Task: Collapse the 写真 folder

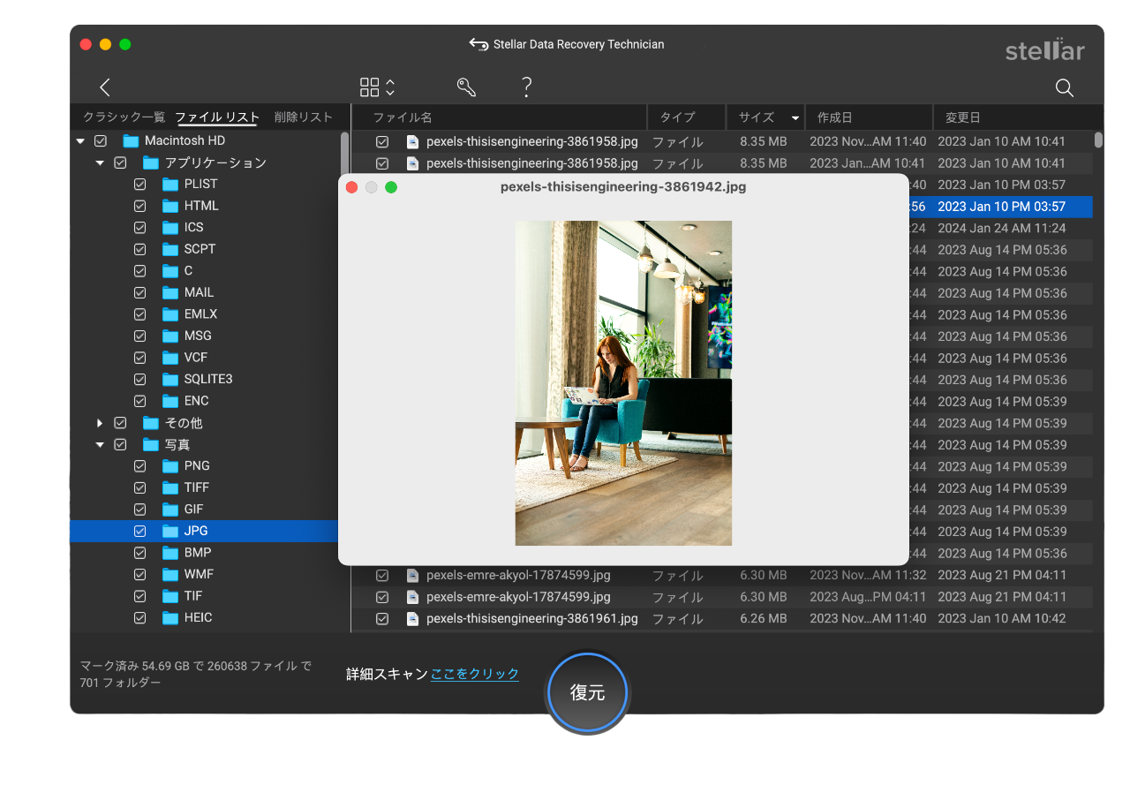Action: [100, 444]
